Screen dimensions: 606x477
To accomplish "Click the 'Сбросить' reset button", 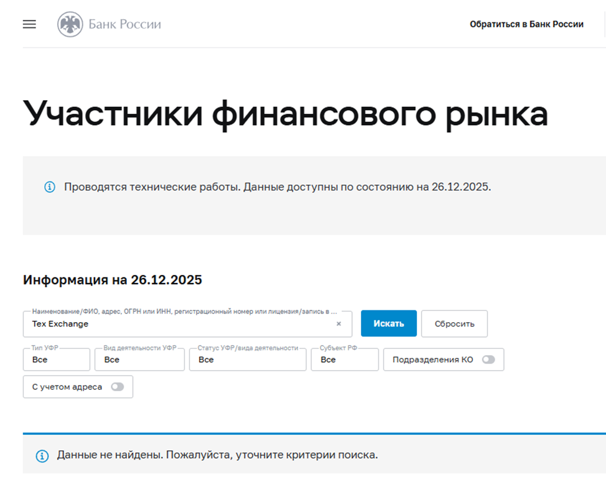I will pyautogui.click(x=454, y=323).
